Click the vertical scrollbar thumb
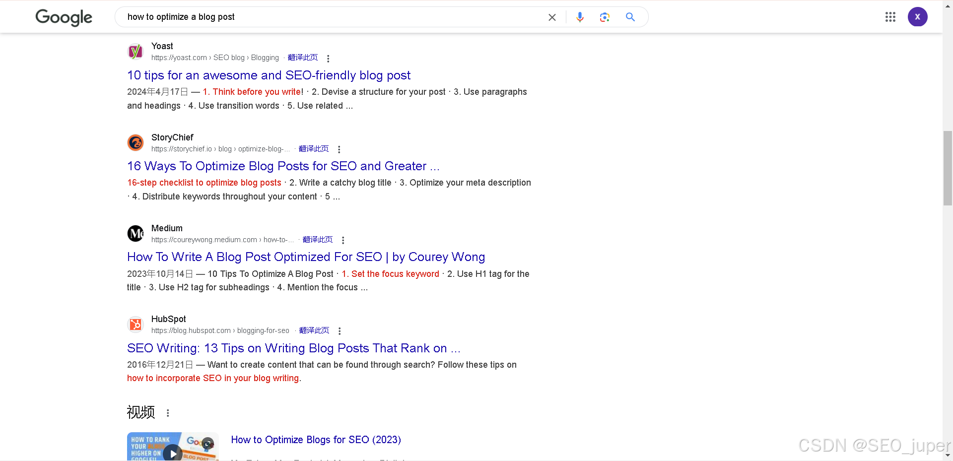Viewport: 953px width, 461px height. coord(948,168)
